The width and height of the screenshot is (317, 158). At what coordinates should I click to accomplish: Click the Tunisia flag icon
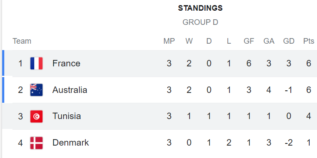(x=36, y=116)
